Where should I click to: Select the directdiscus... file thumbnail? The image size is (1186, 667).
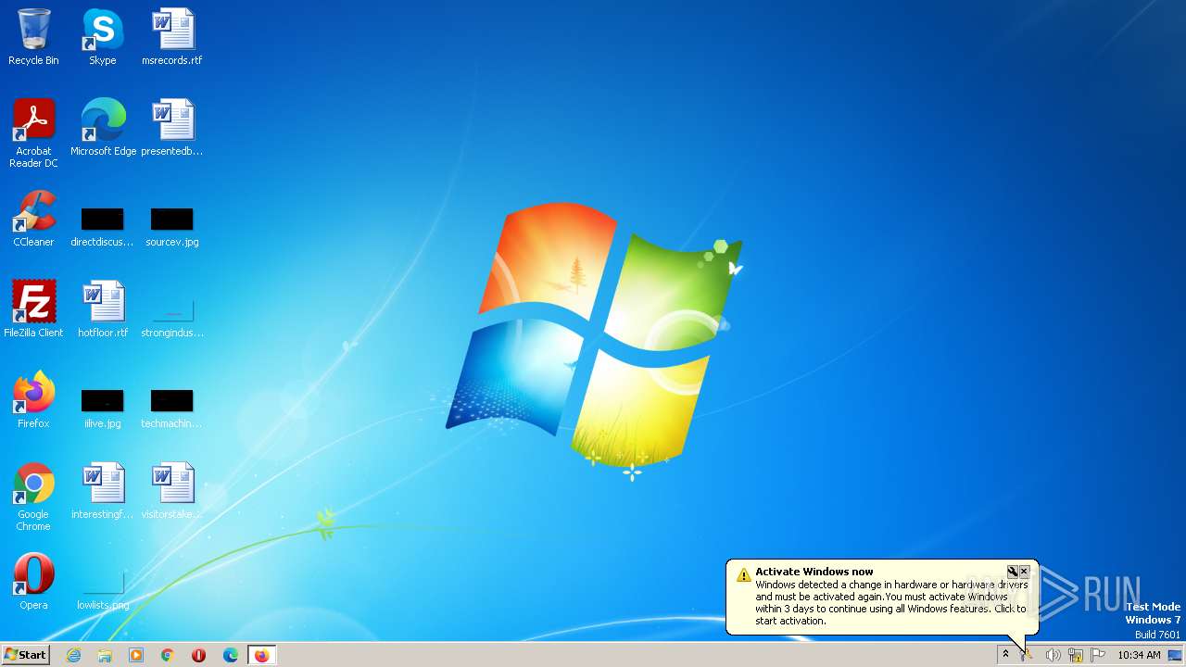pyautogui.click(x=103, y=227)
